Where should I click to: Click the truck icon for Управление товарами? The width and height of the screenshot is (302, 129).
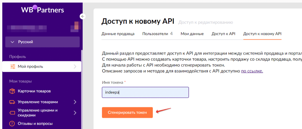coord(12,102)
